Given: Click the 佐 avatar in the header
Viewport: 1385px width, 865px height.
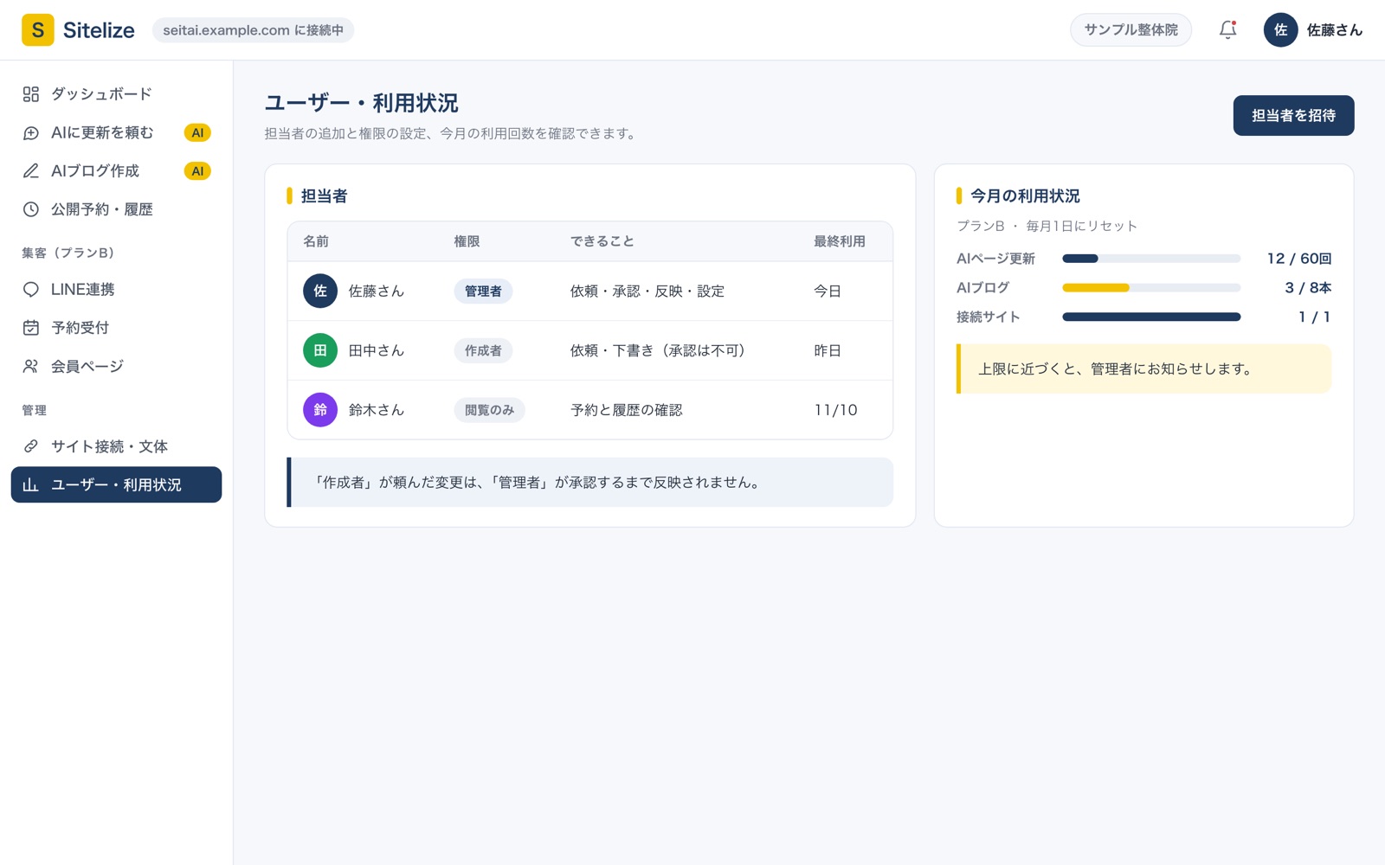Looking at the screenshot, I should click(1280, 30).
